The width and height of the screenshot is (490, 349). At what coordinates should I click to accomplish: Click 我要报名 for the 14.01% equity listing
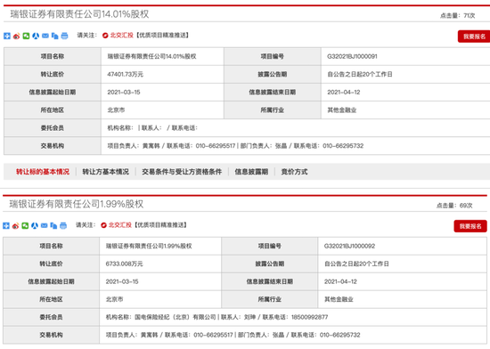(474, 37)
